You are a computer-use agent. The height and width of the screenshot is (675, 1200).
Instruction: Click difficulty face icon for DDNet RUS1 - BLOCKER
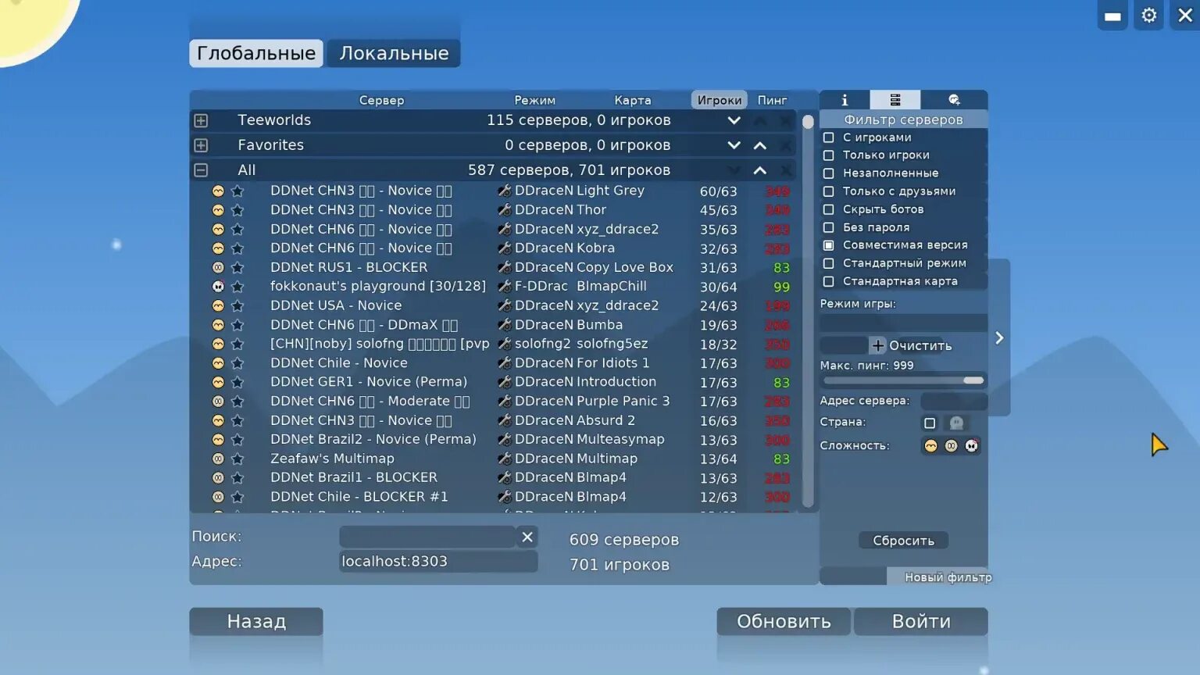[218, 267]
